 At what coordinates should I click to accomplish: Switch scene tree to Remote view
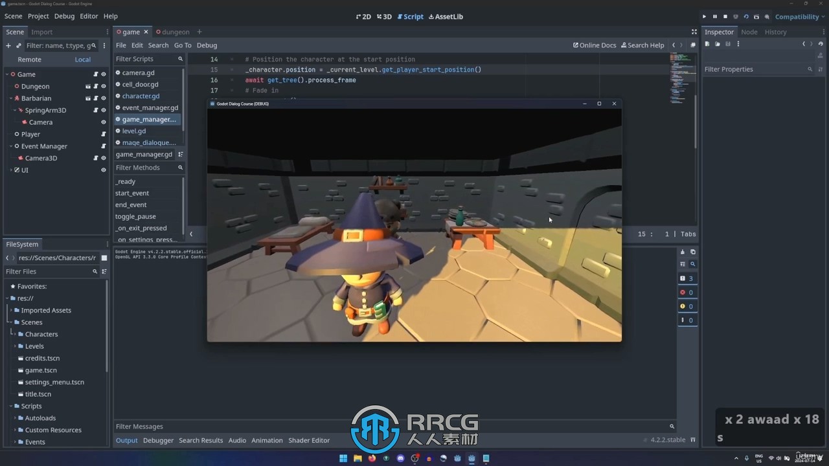(x=29, y=60)
